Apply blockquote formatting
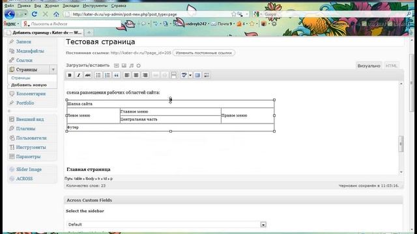417x234 pixels. 117,75
